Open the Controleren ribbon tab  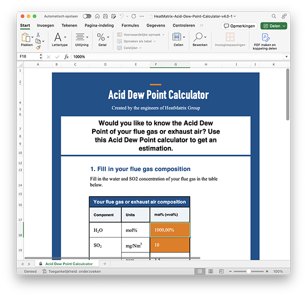coord(184,26)
